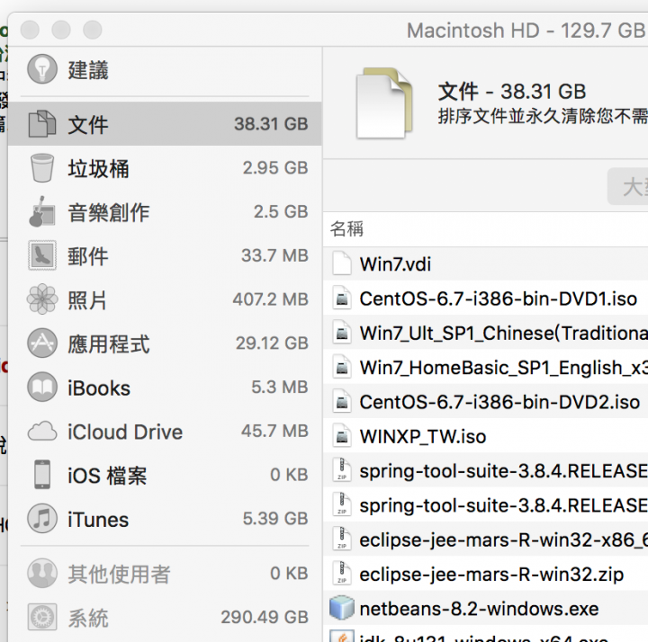Click the CentOS-6.7-i386-bin-DVD2.iso disk image icon
Screen dimensions: 648x642
pyautogui.click(x=342, y=402)
